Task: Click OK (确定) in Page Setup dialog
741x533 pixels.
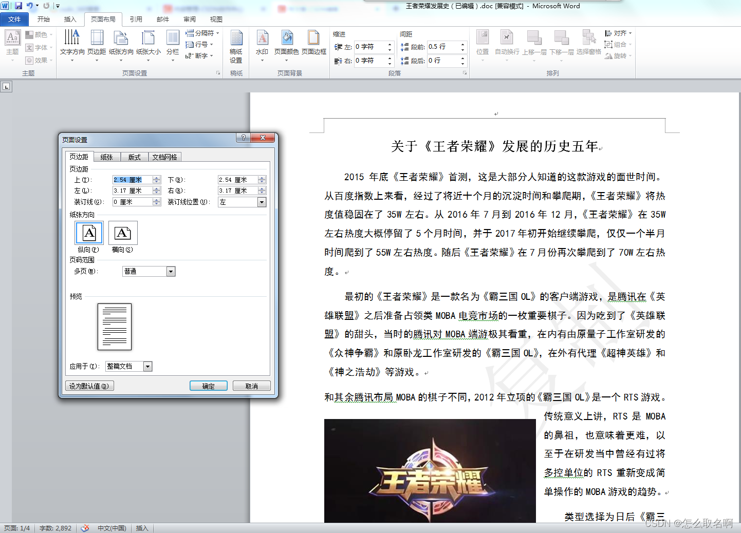Action: point(209,386)
